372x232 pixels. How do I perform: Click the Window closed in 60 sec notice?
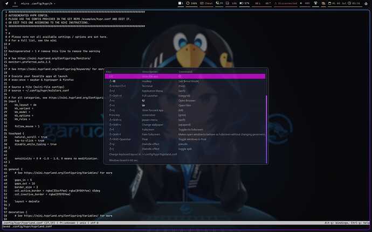pyautogui.click(x=123, y=160)
